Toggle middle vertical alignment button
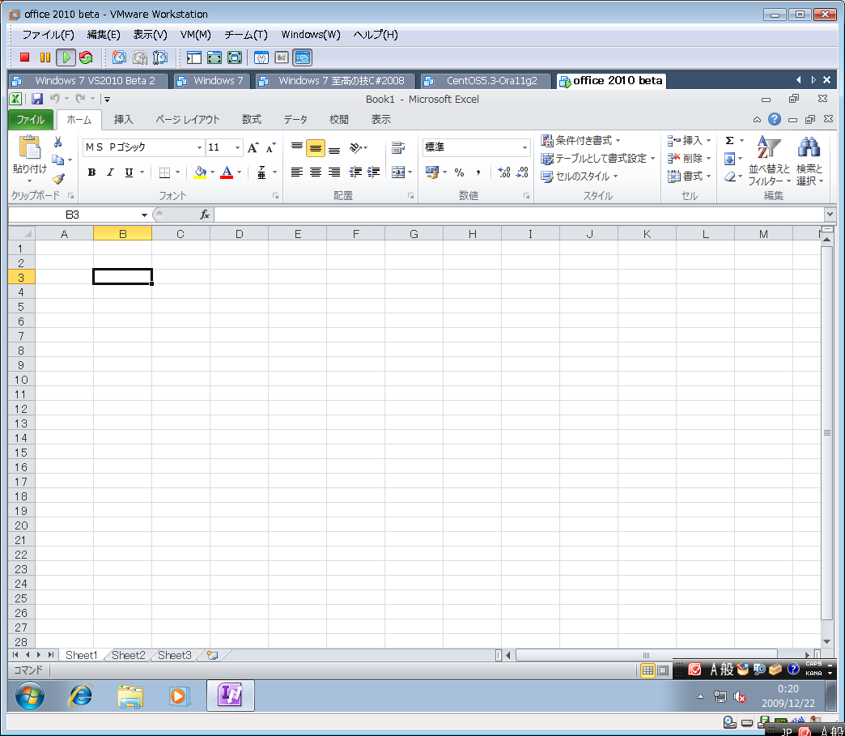 pyautogui.click(x=316, y=148)
